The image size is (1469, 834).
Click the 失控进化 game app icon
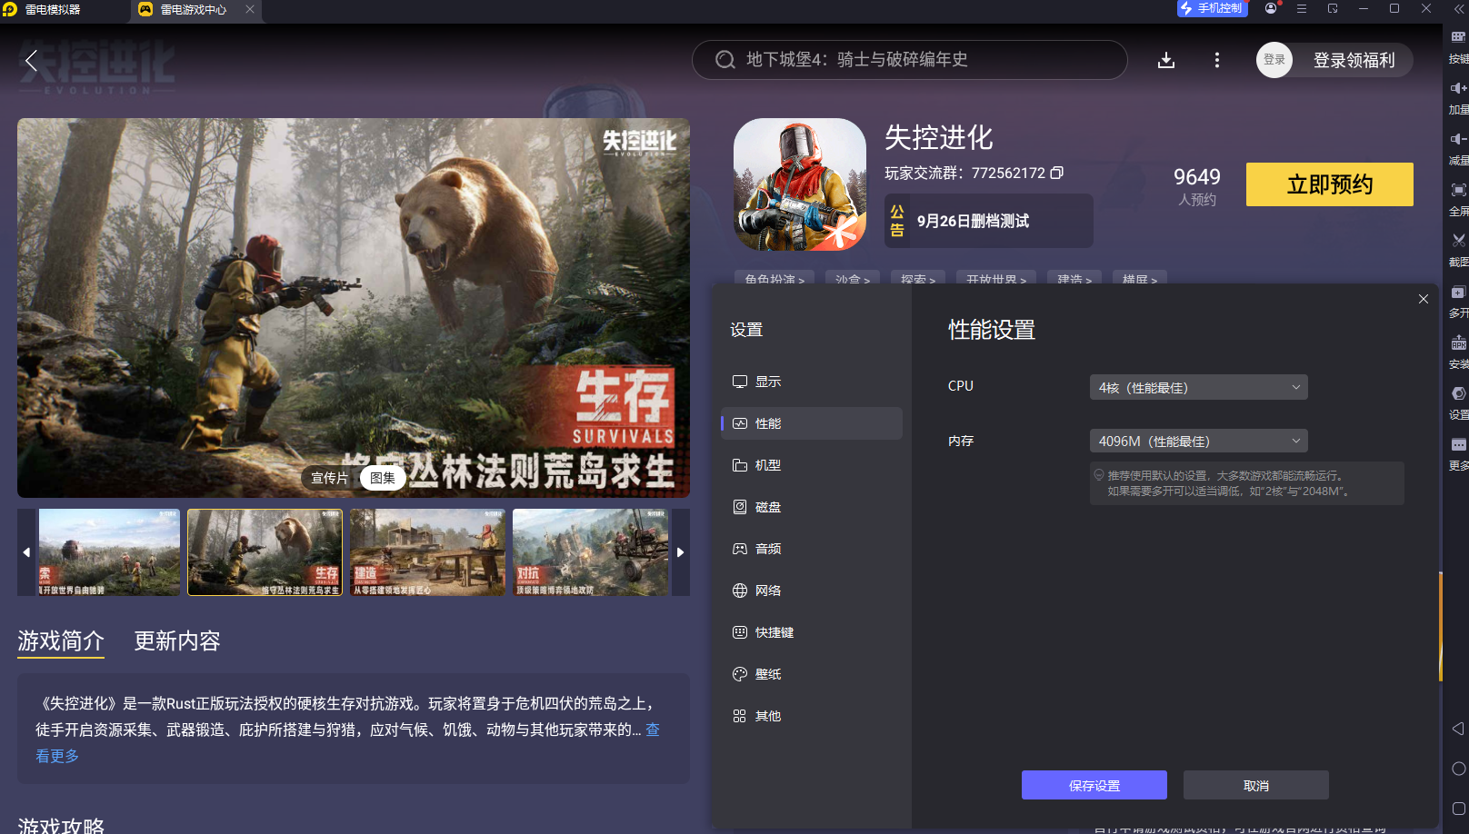[x=800, y=184]
